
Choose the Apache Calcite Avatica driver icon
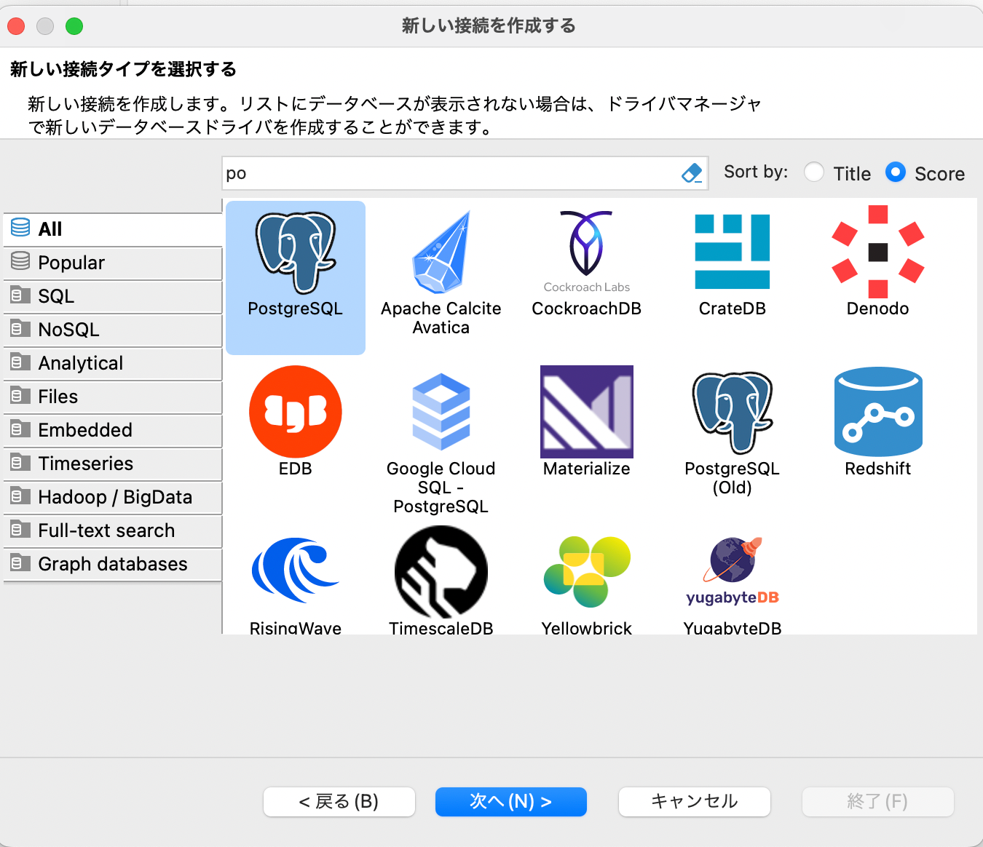(441, 252)
